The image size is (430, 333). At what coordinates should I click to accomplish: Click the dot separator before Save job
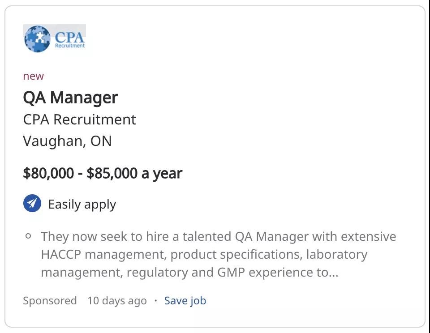(156, 301)
